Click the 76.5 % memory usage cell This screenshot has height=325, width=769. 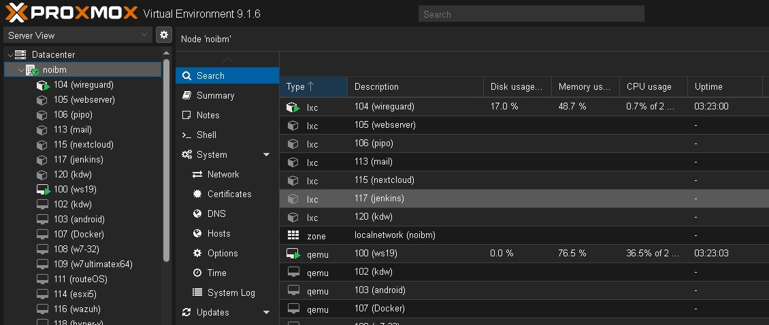(x=572, y=254)
